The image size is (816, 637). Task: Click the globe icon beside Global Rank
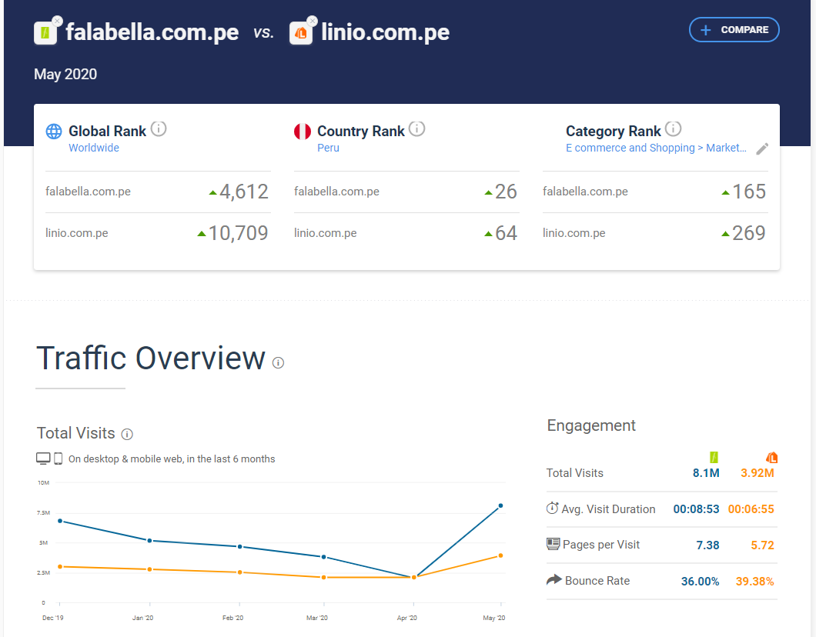coord(54,132)
